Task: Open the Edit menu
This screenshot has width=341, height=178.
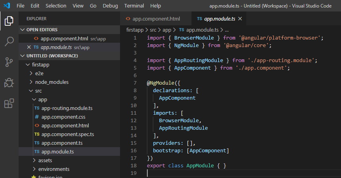Action: click(35, 6)
